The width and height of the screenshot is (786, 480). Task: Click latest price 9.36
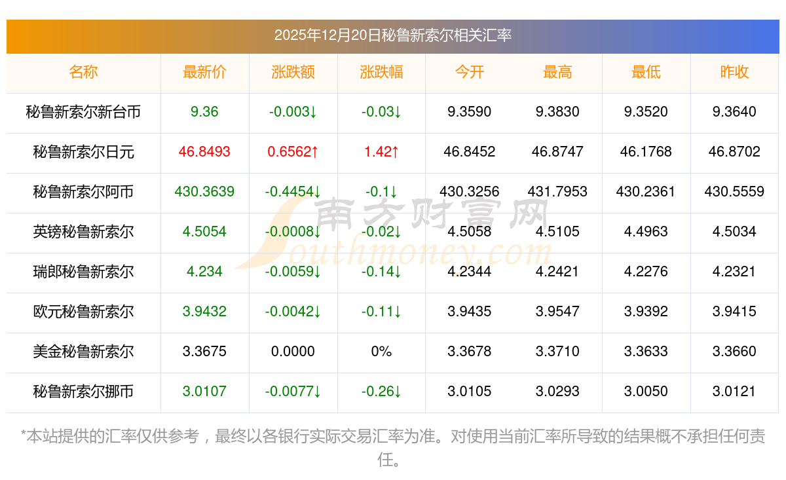point(204,112)
